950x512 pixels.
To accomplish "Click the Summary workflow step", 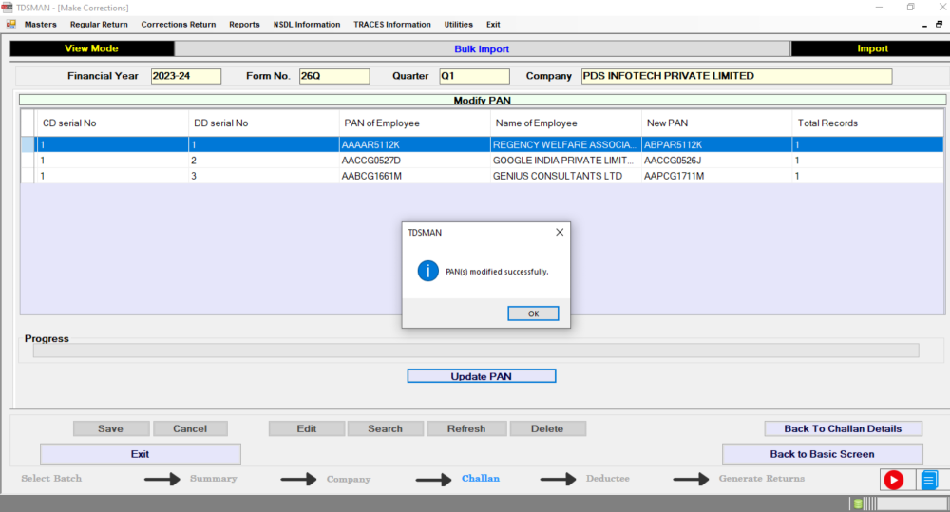I will (213, 478).
